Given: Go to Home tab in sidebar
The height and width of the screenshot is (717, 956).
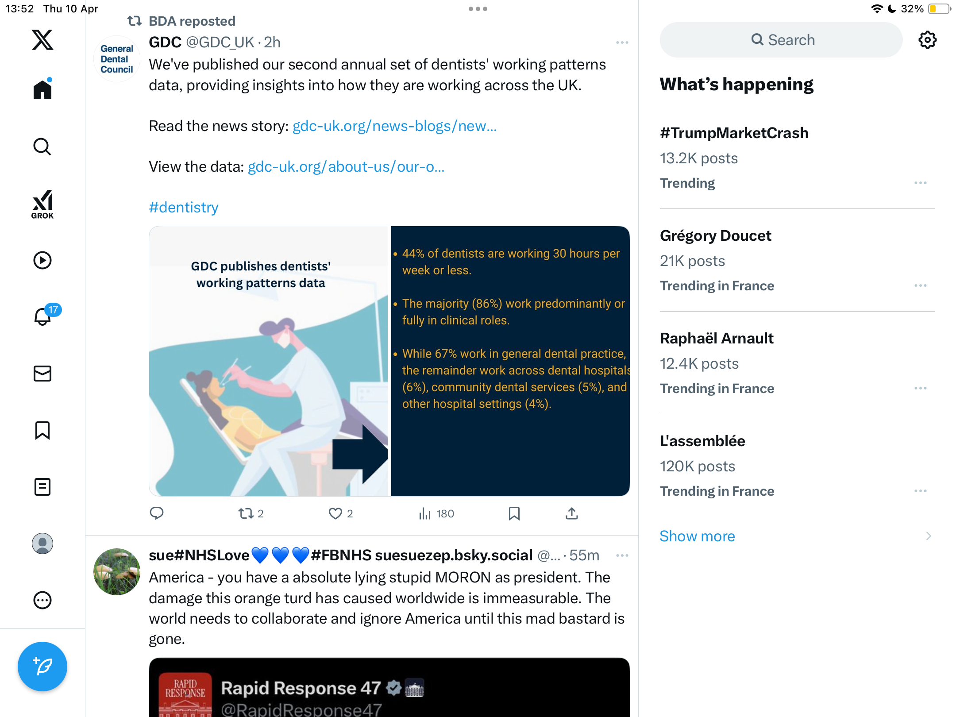Looking at the screenshot, I should (x=42, y=89).
